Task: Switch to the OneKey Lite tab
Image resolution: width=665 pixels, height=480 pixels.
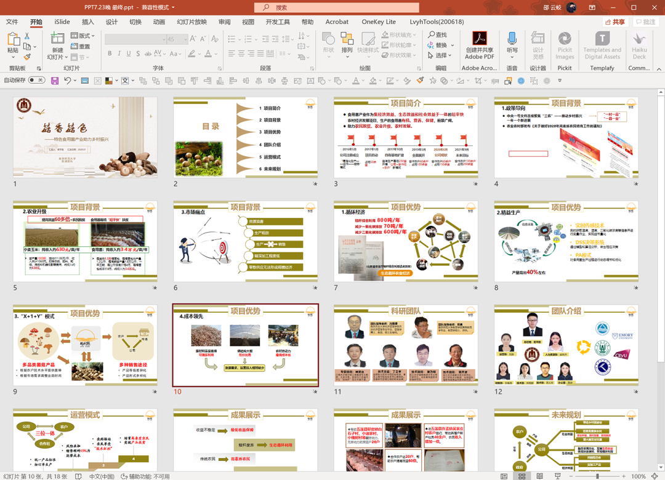Action: (x=379, y=22)
